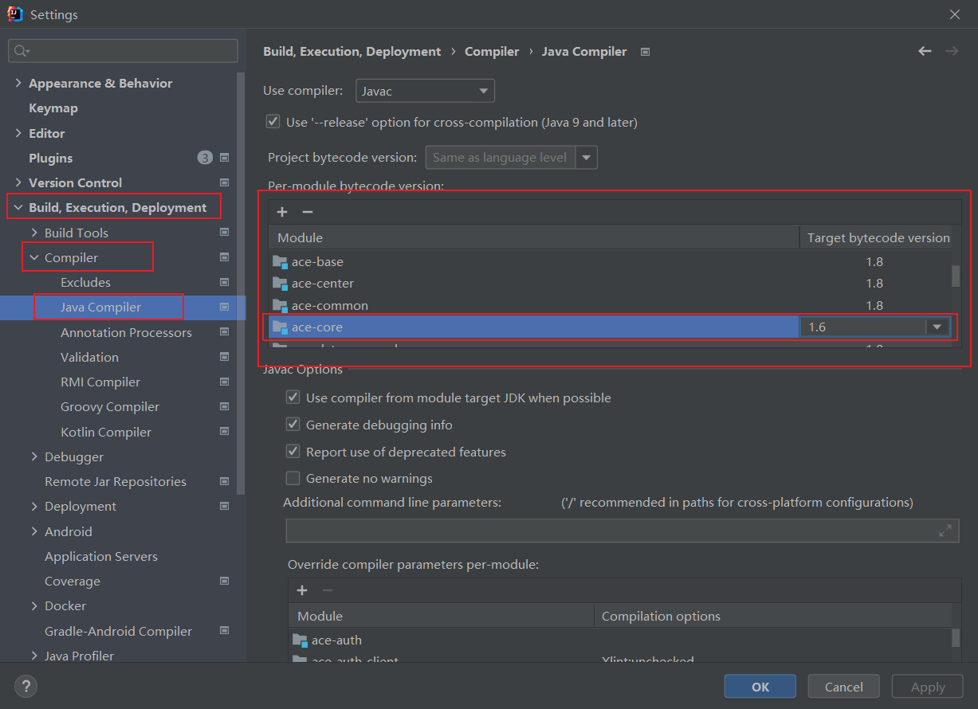978x709 pixels.
Task: Open the Project bytecode version dropdown
Action: tap(587, 158)
